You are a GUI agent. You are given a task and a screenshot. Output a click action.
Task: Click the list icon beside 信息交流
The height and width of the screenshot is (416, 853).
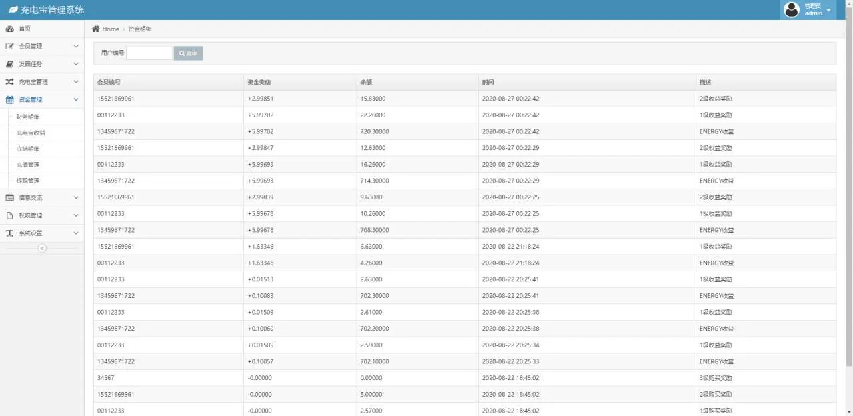coord(9,197)
